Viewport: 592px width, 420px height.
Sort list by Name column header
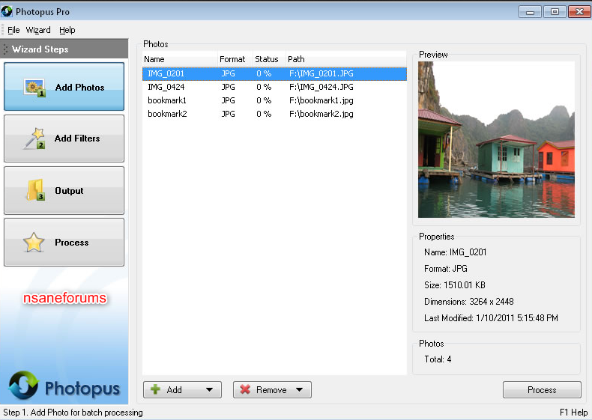click(x=180, y=59)
